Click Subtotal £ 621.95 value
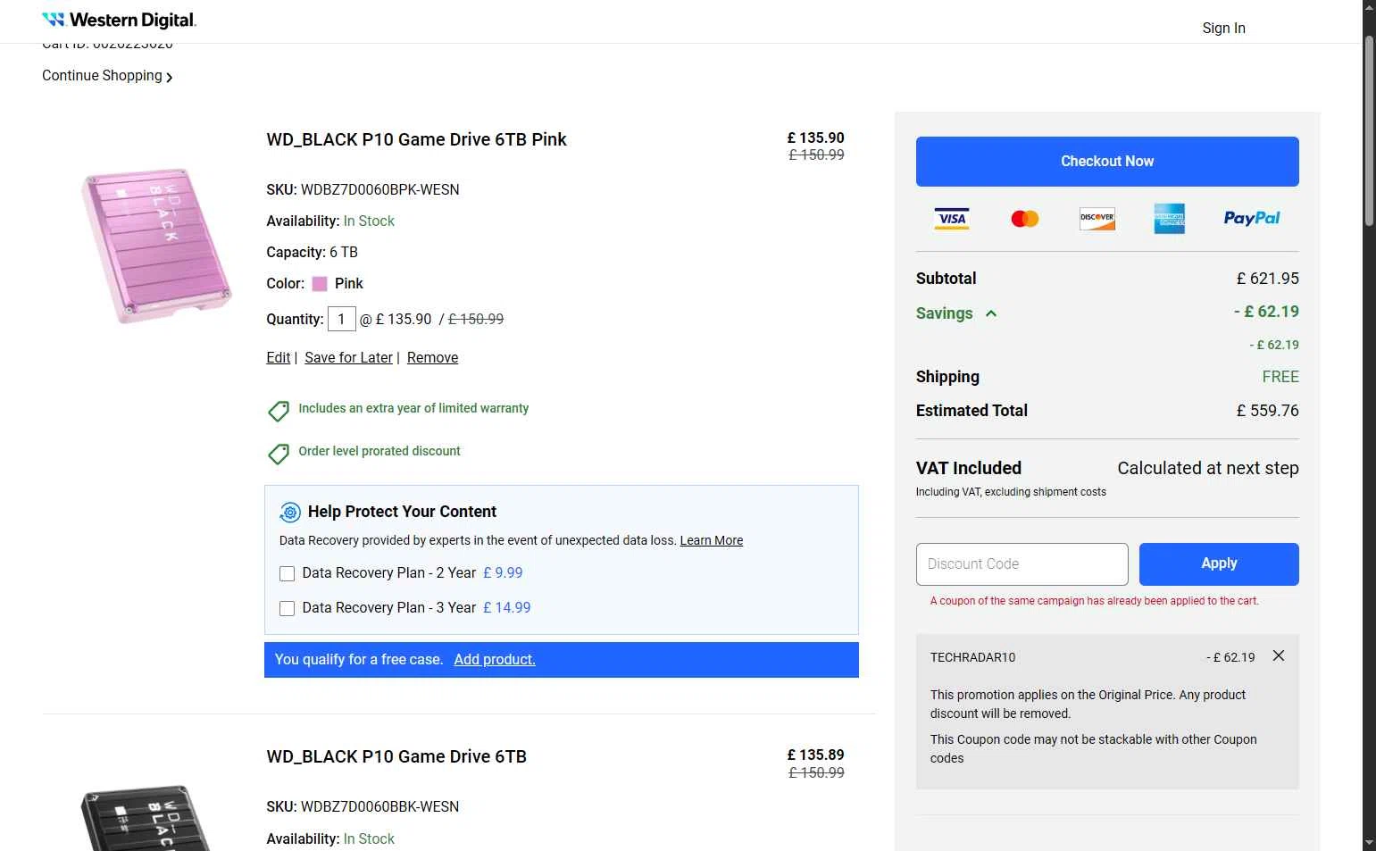 click(x=1267, y=279)
